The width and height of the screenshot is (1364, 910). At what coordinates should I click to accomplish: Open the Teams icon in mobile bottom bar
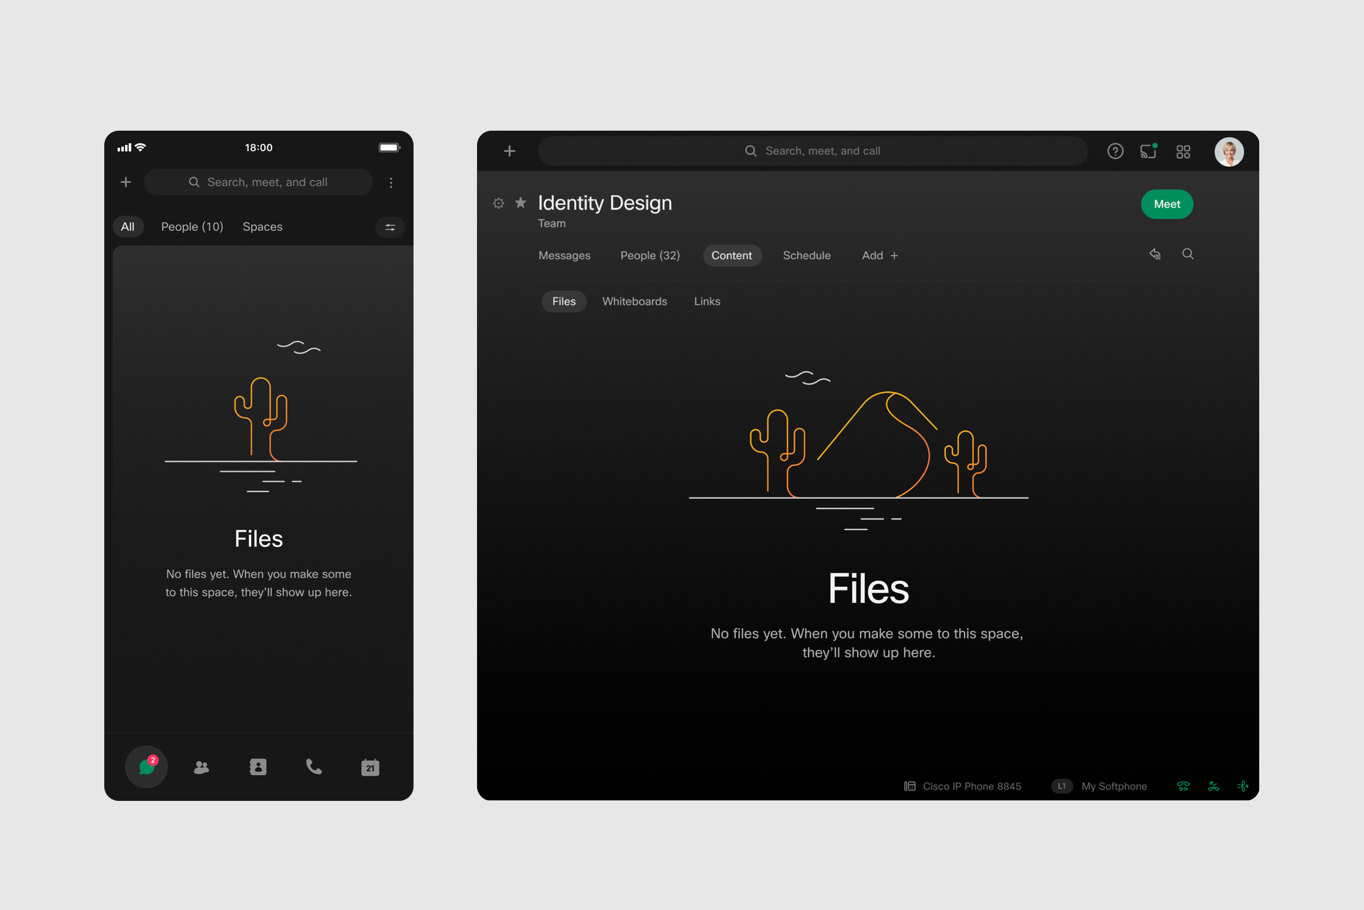click(201, 767)
